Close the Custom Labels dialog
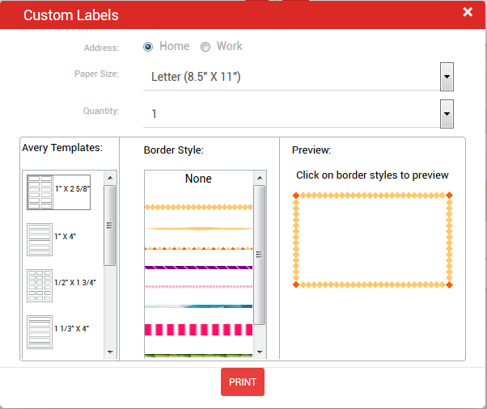This screenshot has width=487, height=409. click(x=468, y=12)
